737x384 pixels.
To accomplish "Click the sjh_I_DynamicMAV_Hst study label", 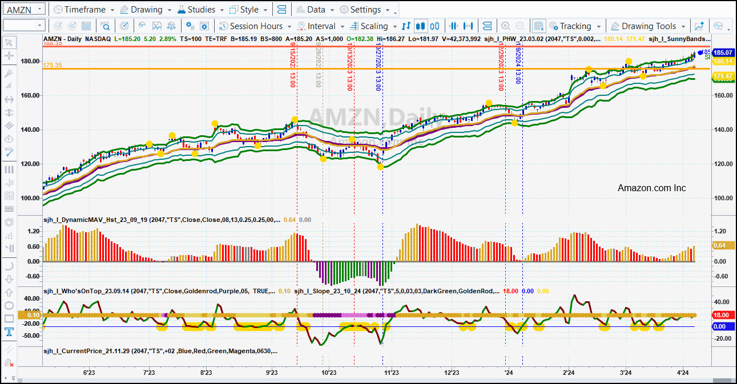I will click(161, 219).
